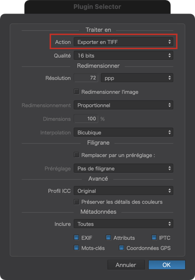
Task: Uncheck the Attributs metadata checkbox
Action: (x=108, y=238)
